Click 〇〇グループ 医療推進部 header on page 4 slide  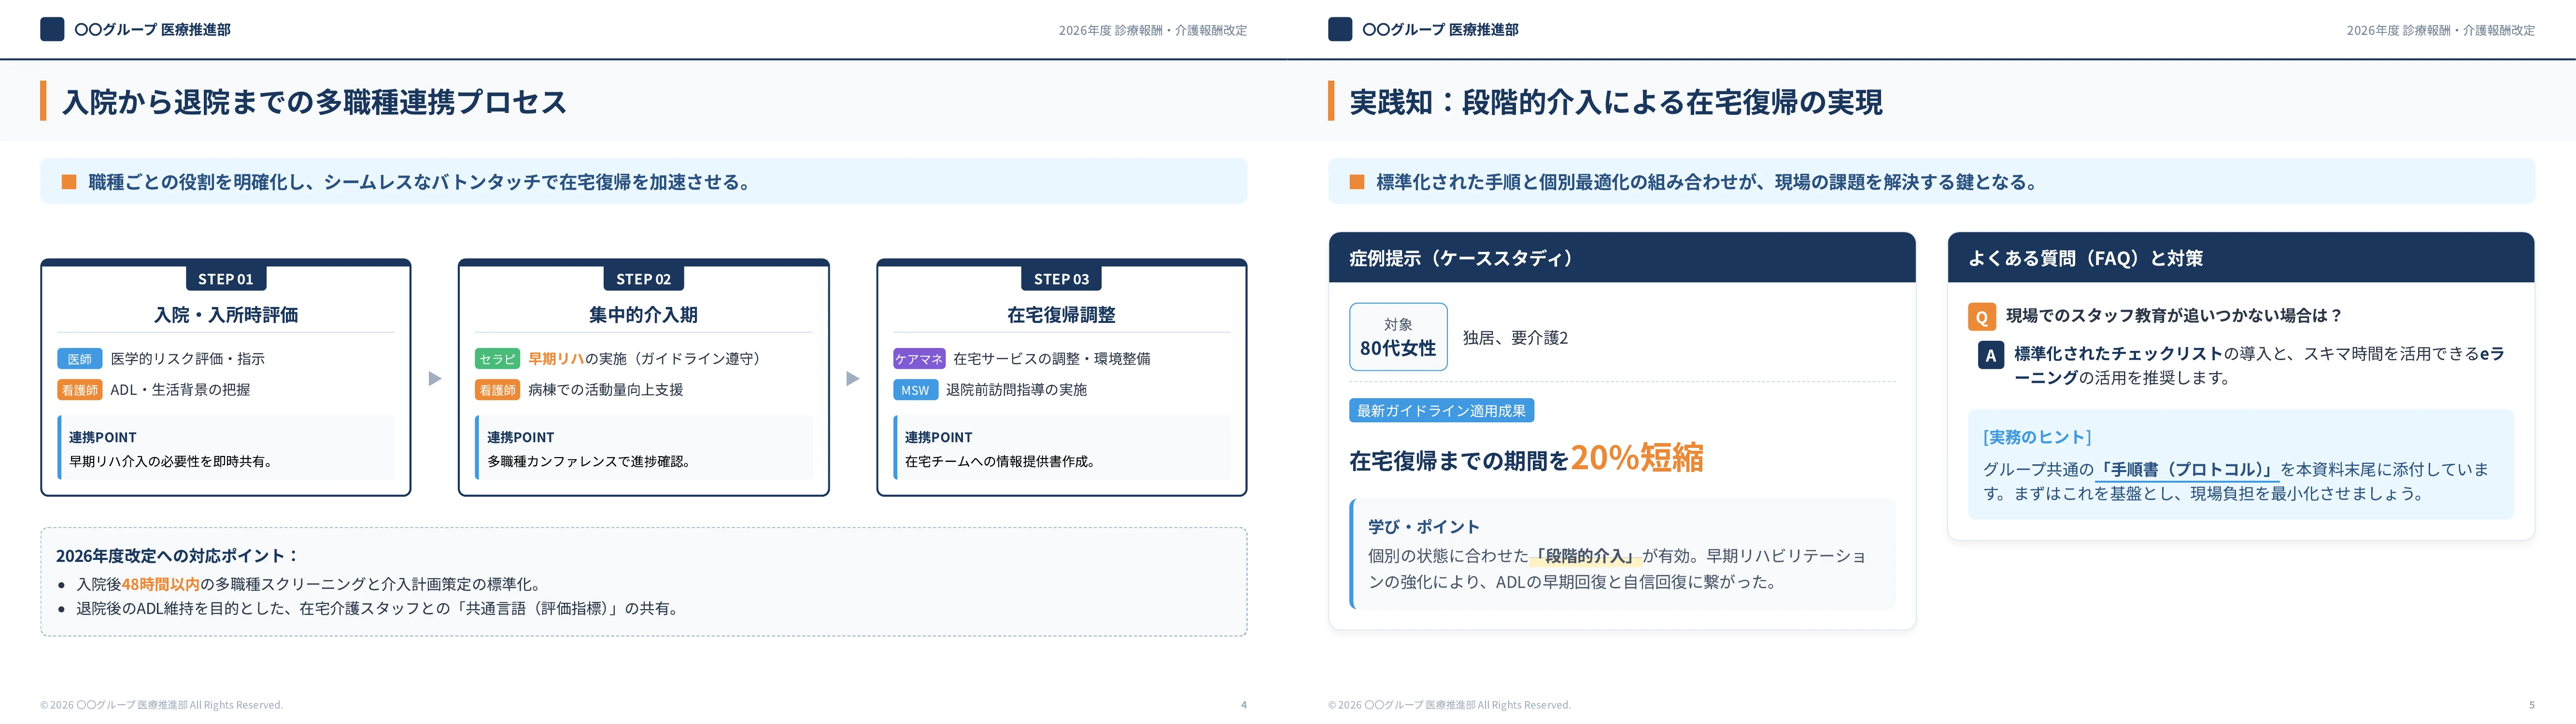pos(152,30)
